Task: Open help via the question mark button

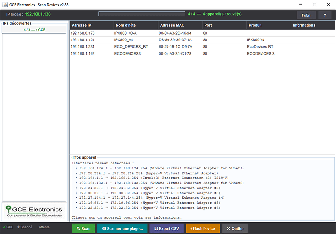Action: pos(325,15)
